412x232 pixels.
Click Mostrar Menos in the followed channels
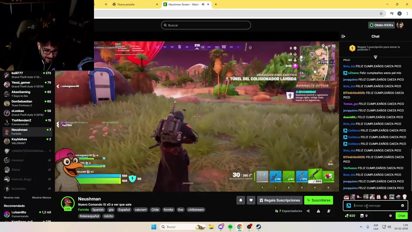pos(42,198)
